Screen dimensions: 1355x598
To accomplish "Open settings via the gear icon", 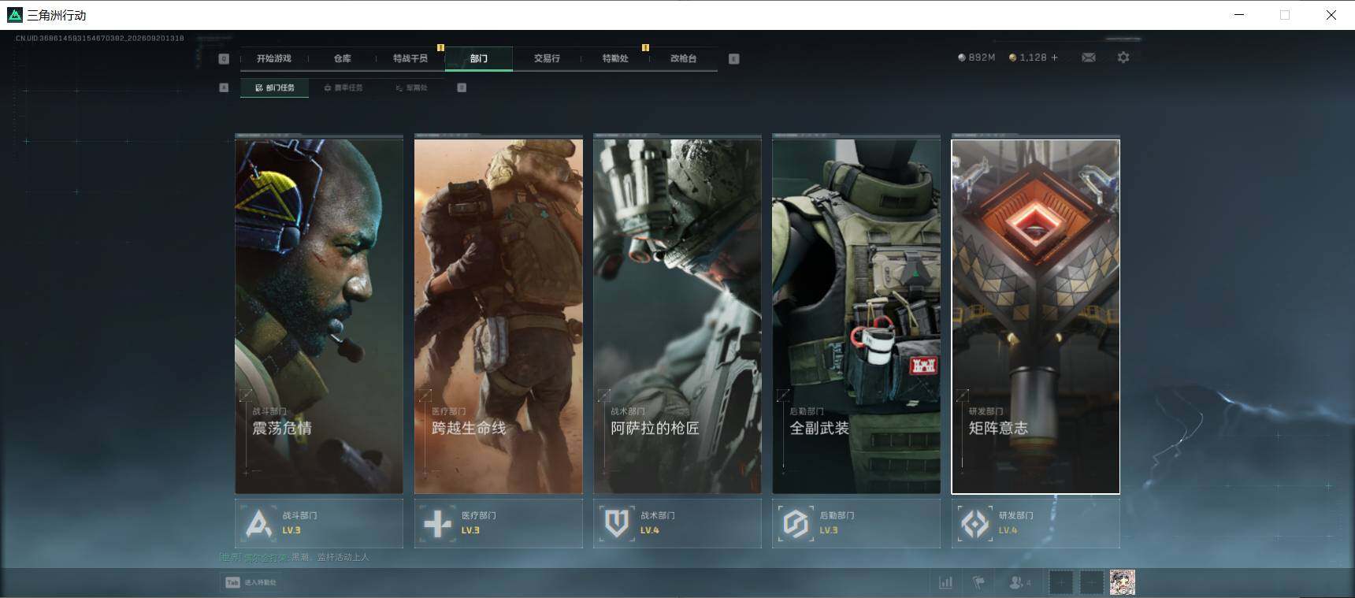I will [x=1123, y=58].
